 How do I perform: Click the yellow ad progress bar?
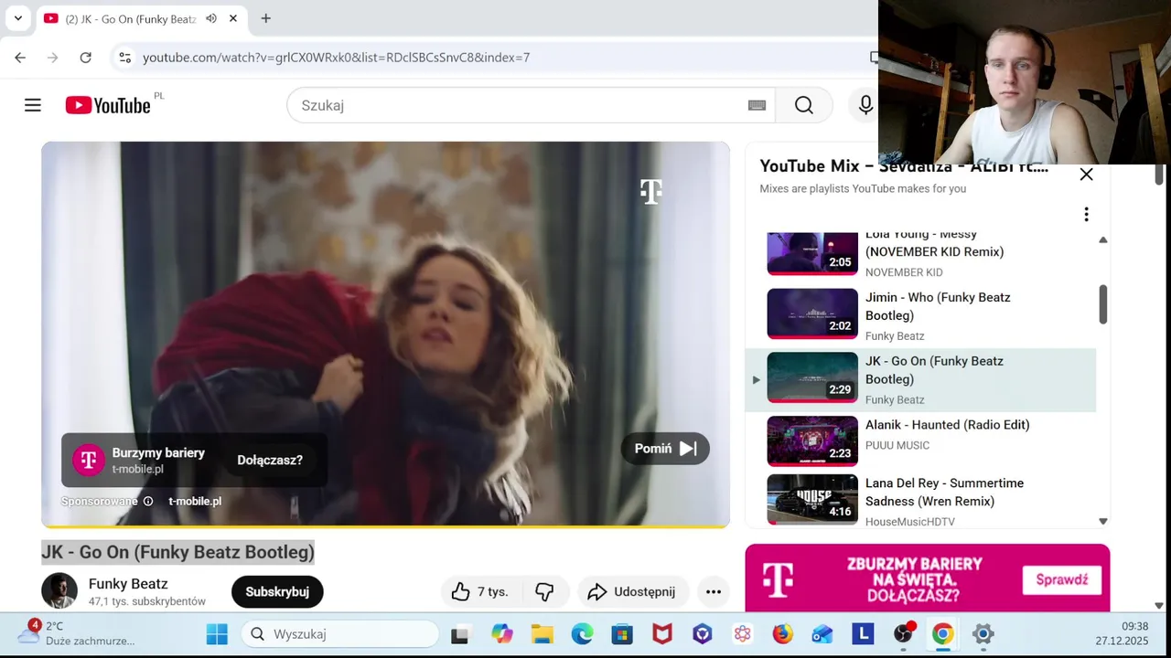385,525
